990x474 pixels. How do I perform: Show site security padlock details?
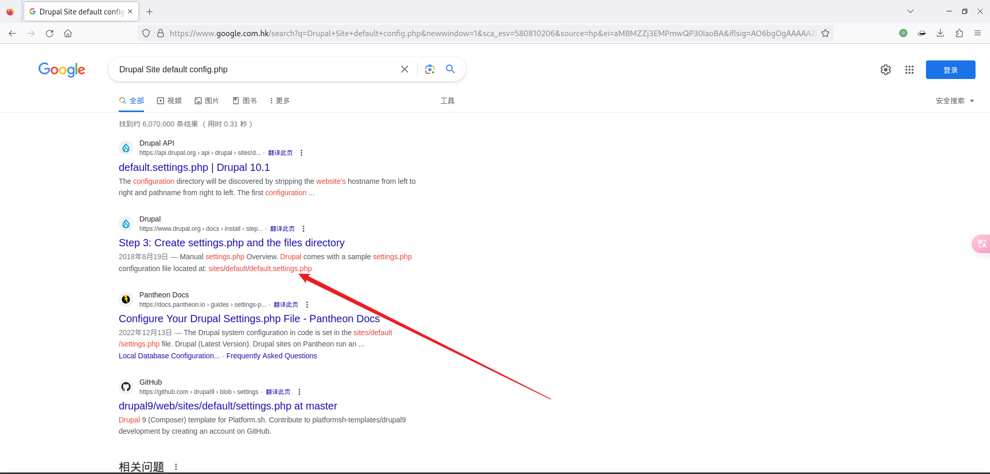point(161,33)
